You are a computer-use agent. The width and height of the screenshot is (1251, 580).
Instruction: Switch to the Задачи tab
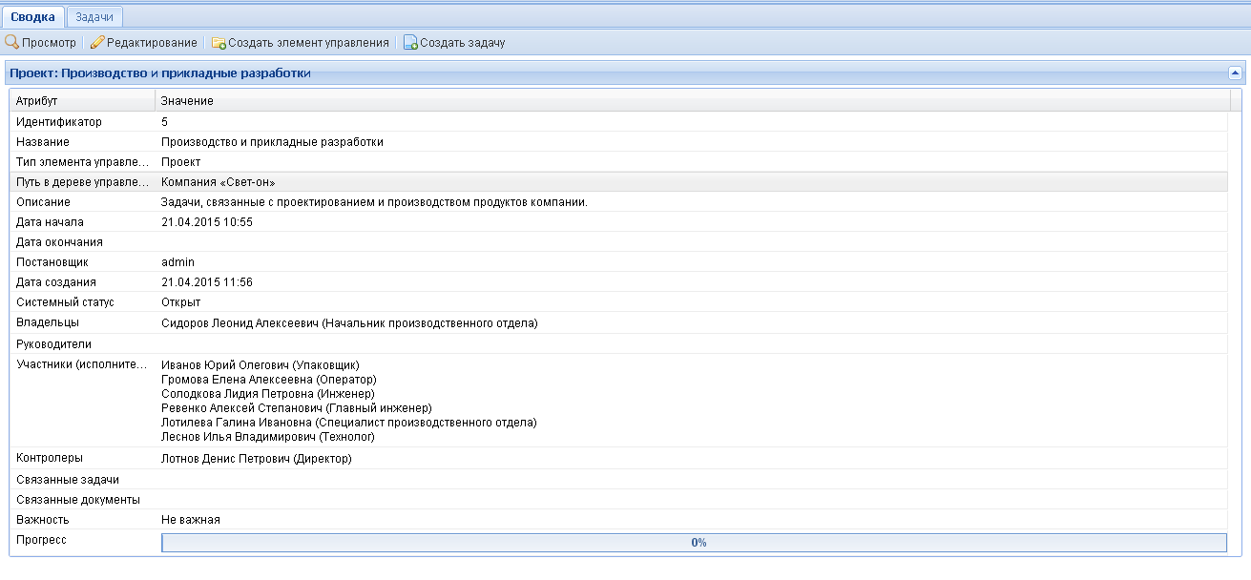tap(94, 16)
